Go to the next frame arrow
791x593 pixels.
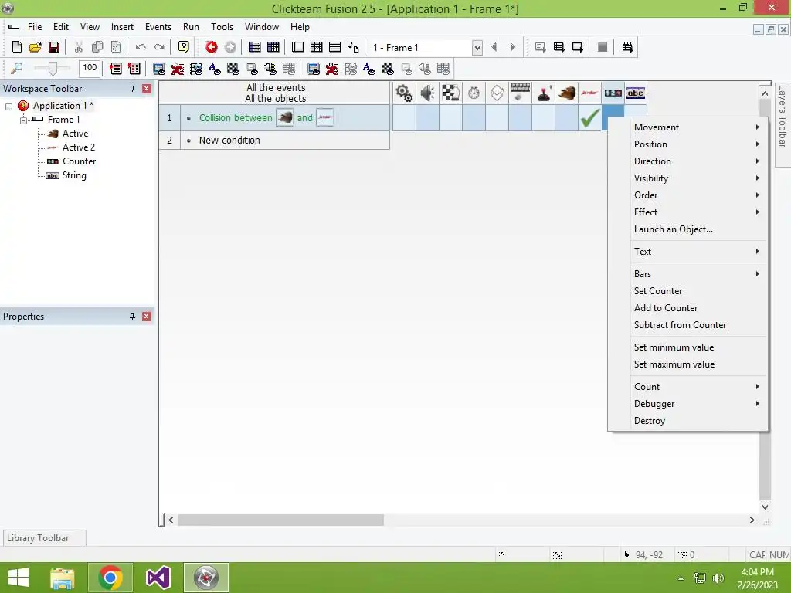click(x=513, y=47)
